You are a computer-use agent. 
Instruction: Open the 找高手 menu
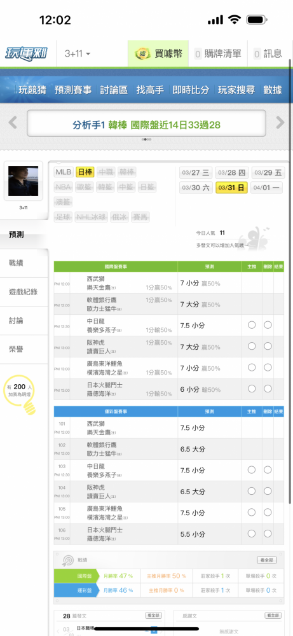[x=150, y=90]
